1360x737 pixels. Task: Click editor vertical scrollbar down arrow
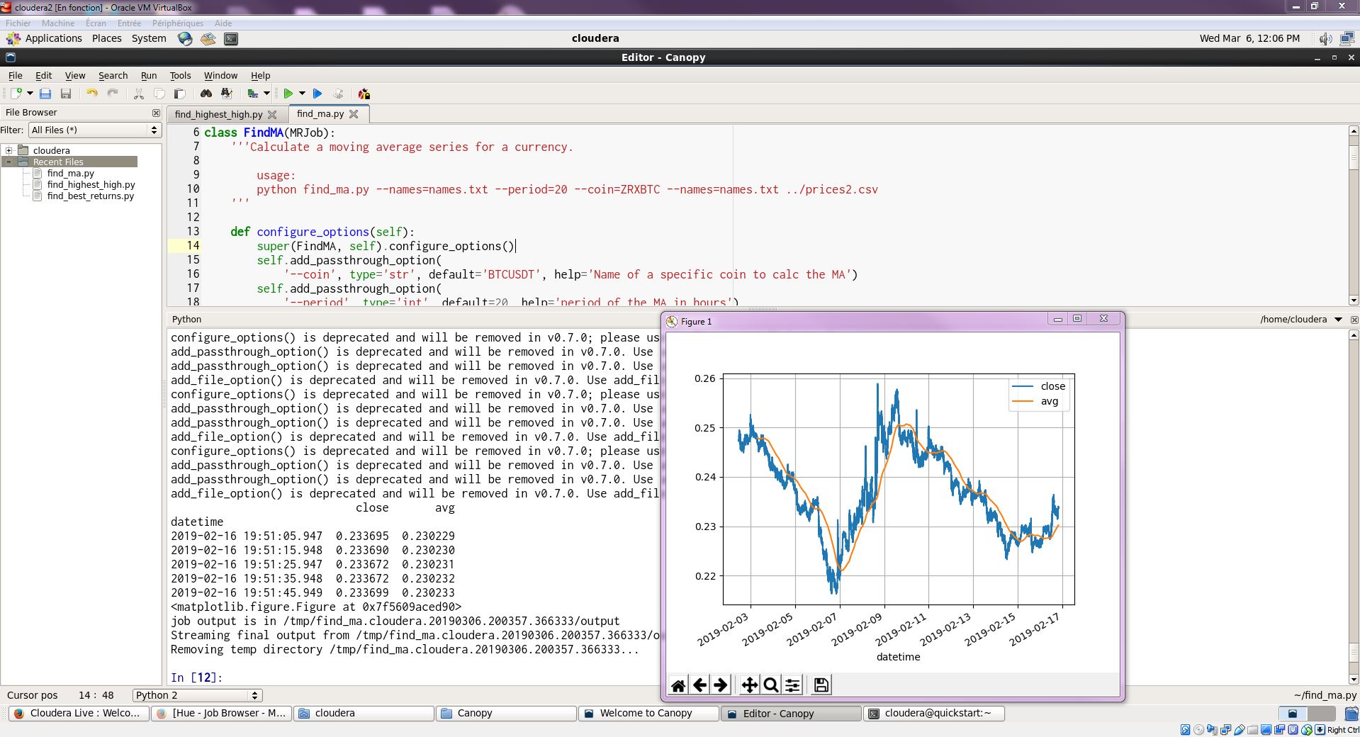1353,300
